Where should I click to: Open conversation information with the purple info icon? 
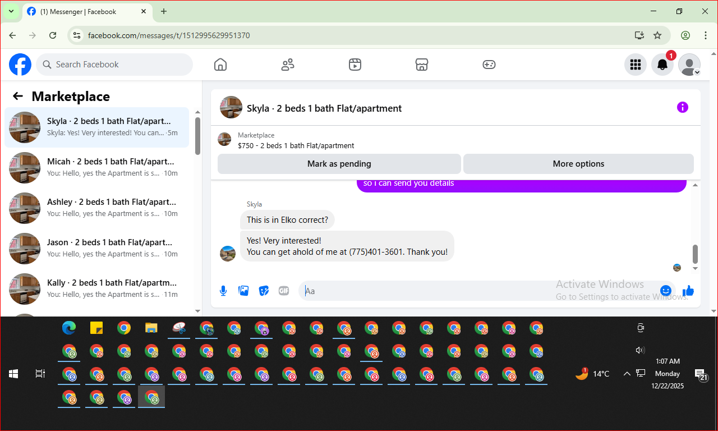click(683, 107)
